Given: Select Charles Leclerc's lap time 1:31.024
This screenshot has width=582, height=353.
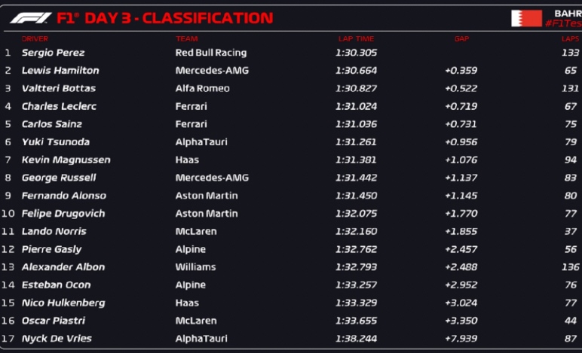Looking at the screenshot, I should coord(356,106).
